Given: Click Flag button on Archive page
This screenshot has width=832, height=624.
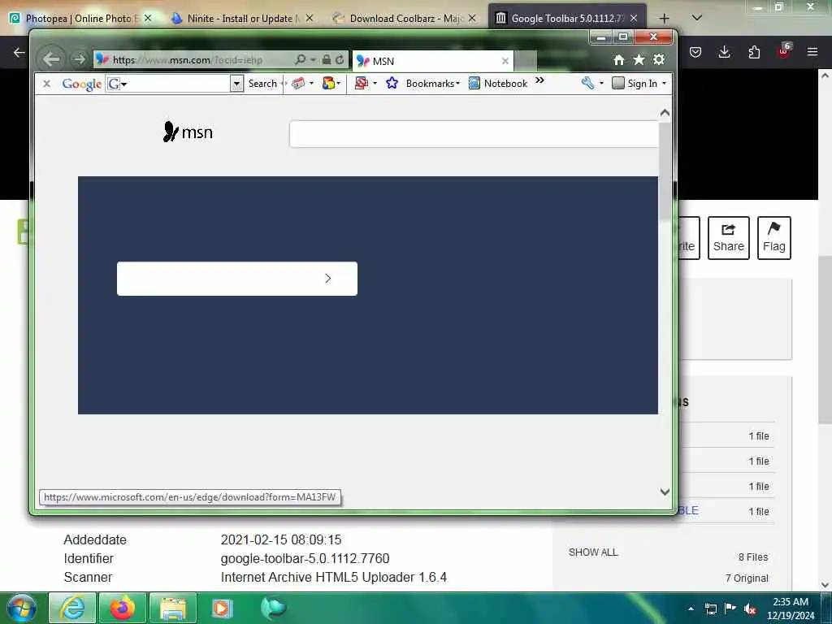Looking at the screenshot, I should point(774,238).
